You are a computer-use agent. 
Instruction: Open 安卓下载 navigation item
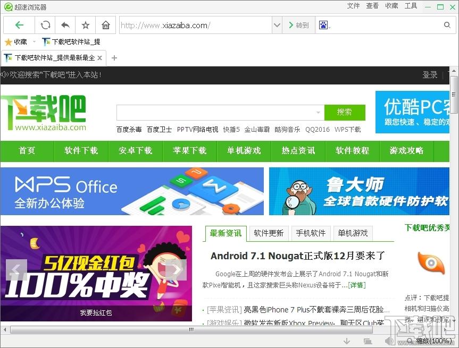[x=135, y=150]
